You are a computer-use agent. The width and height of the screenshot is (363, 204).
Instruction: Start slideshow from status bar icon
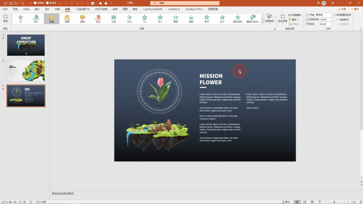tap(320, 202)
